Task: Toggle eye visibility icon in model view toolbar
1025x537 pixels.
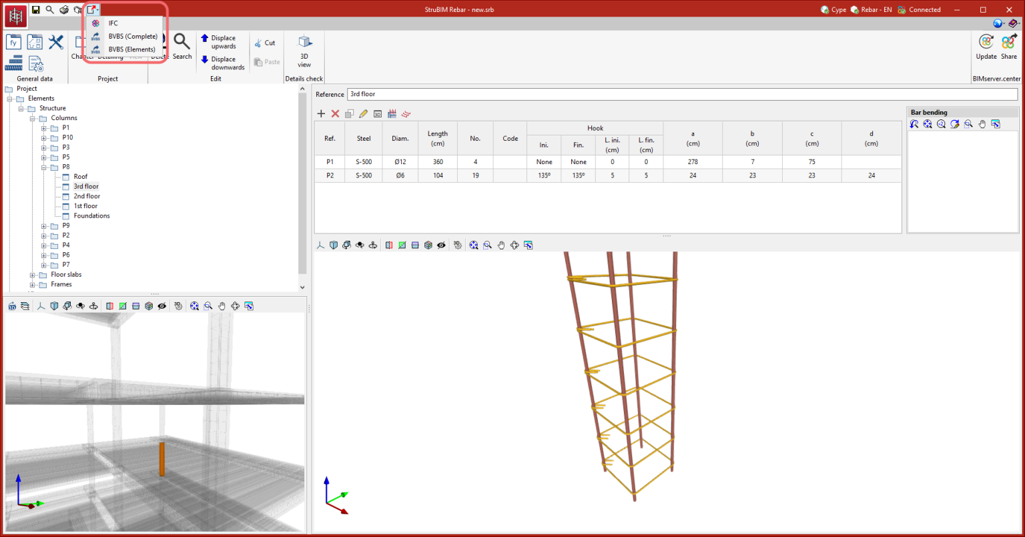Action: click(x=162, y=306)
